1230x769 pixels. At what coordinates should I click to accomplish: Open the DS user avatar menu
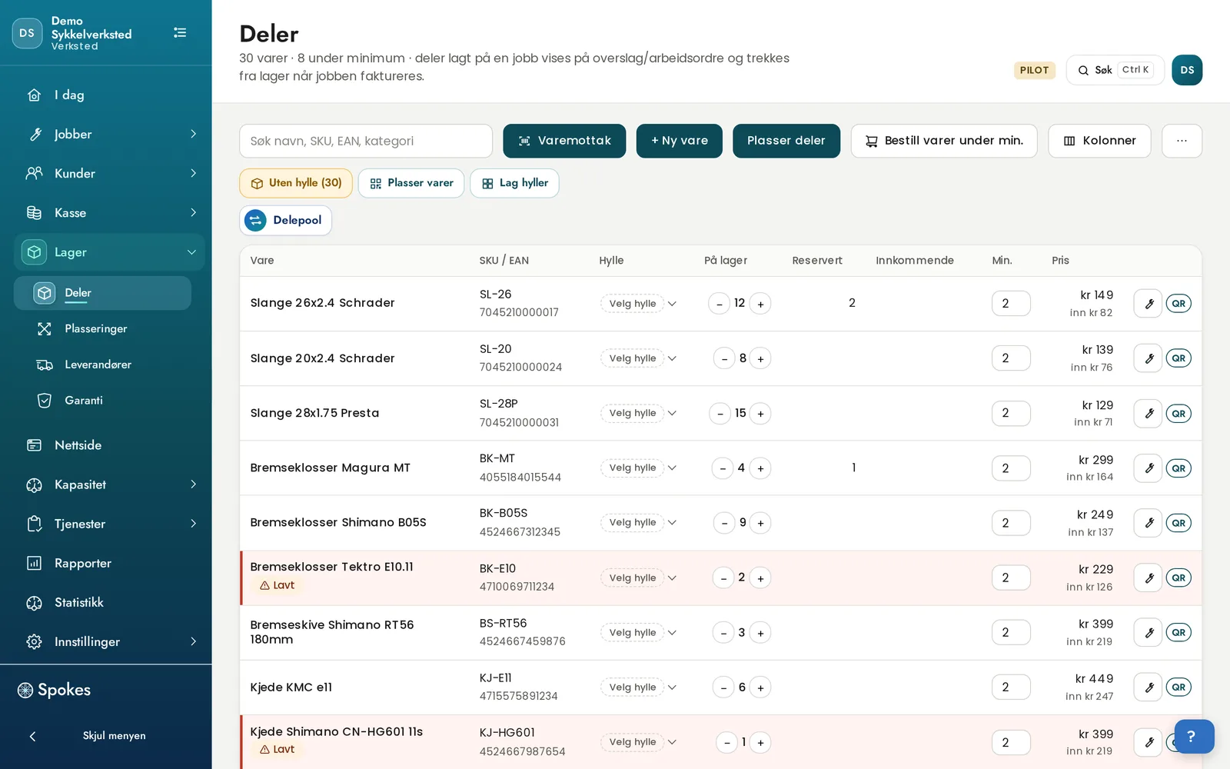pyautogui.click(x=1187, y=70)
